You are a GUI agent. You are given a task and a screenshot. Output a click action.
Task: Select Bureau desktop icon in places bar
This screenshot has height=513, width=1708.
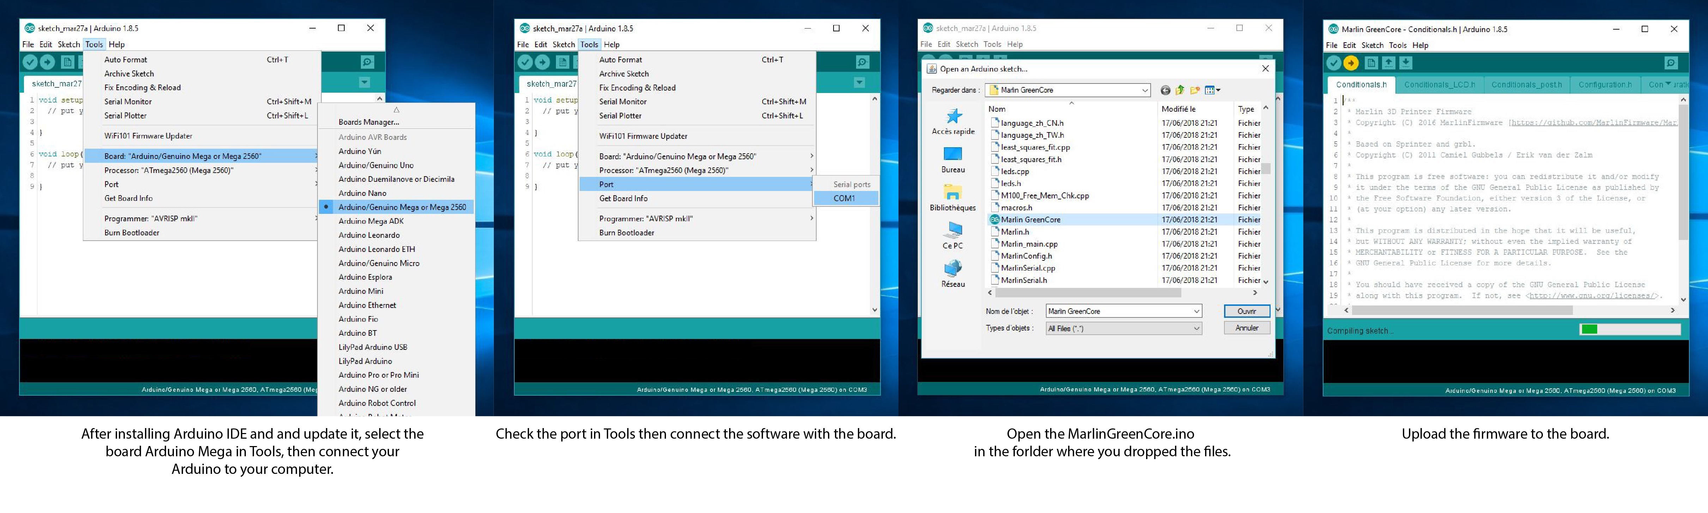[953, 154]
